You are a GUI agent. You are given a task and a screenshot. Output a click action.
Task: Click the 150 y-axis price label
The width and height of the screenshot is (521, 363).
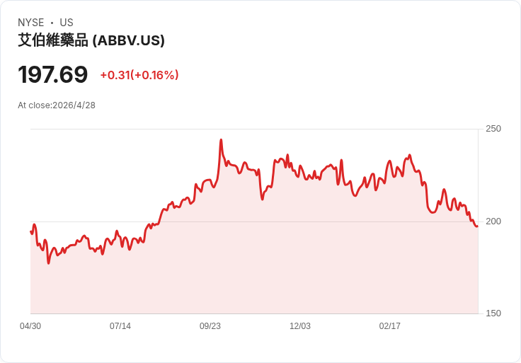point(493,313)
